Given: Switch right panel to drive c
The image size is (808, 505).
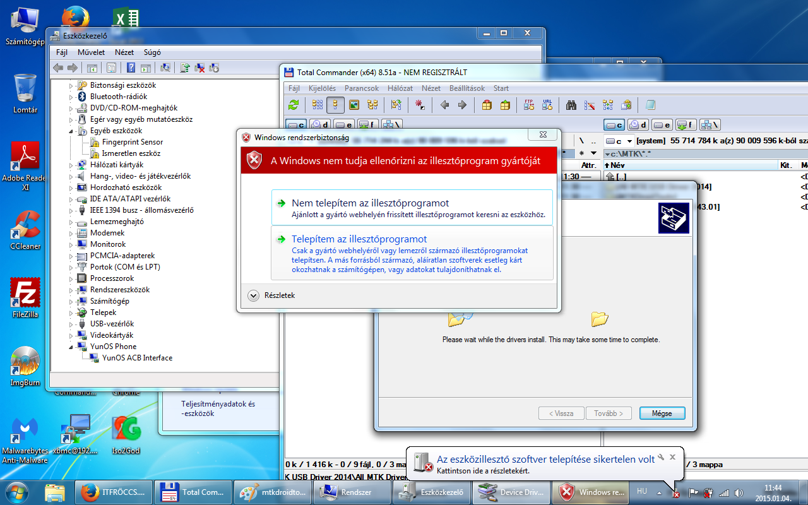Looking at the screenshot, I should [614, 125].
